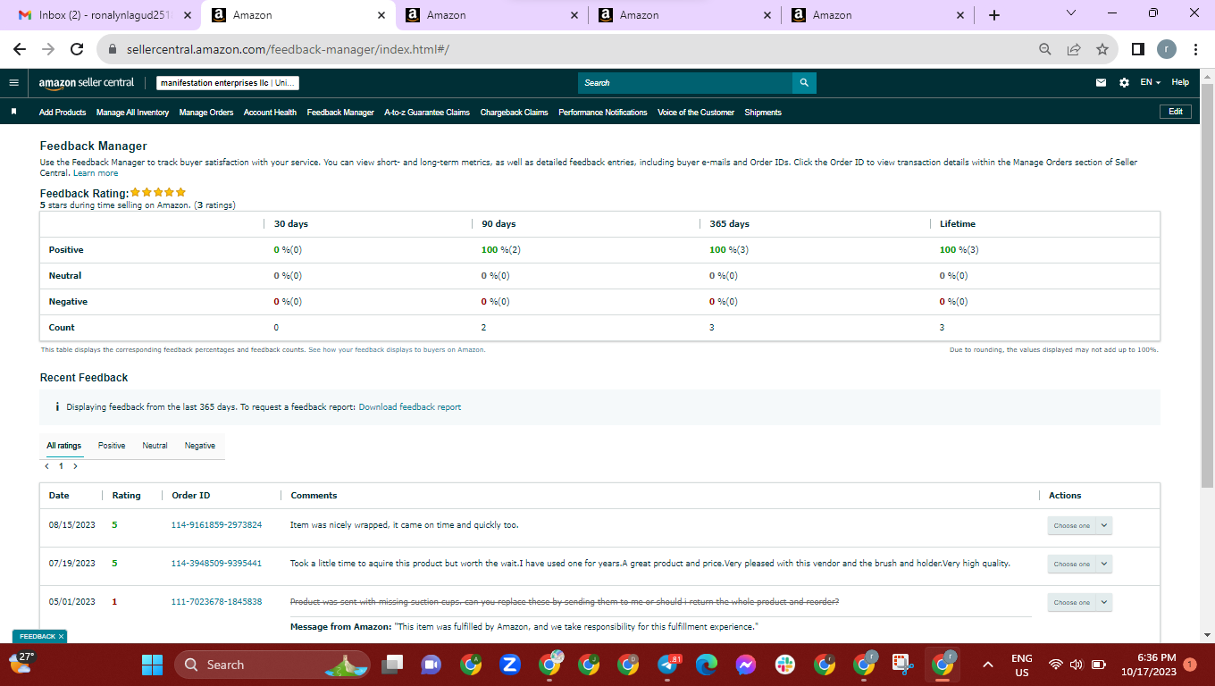Image resolution: width=1215 pixels, height=686 pixels.
Task: Switch to the Positive feedback tab
Action: tap(112, 446)
